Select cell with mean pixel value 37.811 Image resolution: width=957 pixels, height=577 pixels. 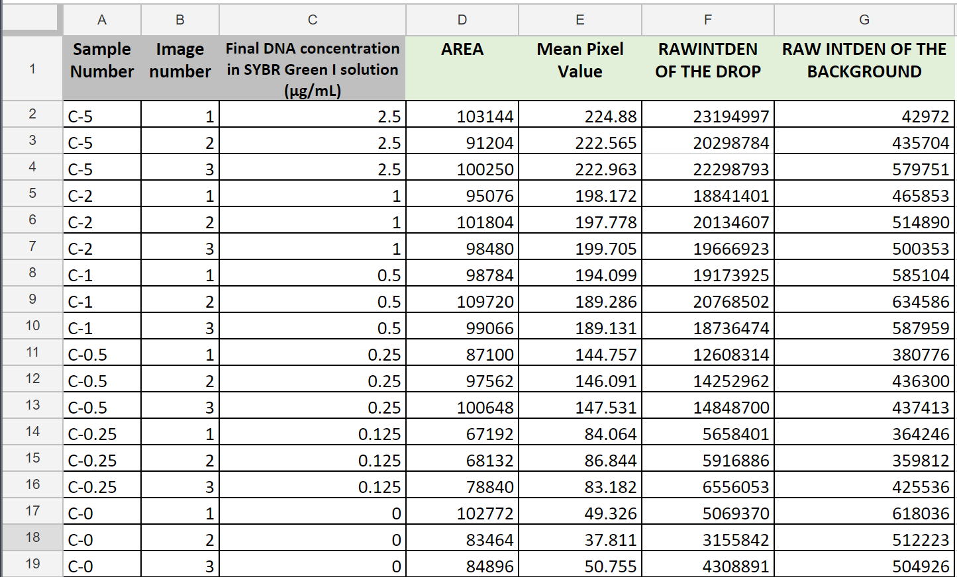[579, 540]
